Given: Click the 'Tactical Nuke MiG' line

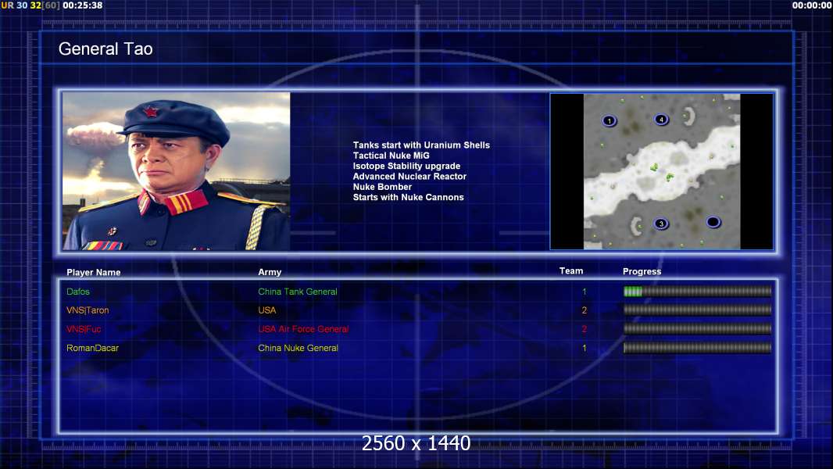Looking at the screenshot, I should pos(391,156).
